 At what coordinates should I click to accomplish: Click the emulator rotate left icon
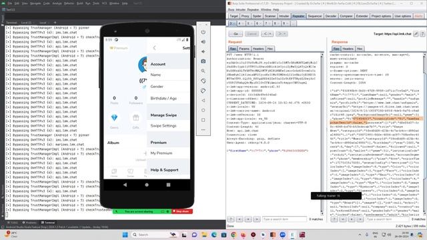[x=203, y=81]
